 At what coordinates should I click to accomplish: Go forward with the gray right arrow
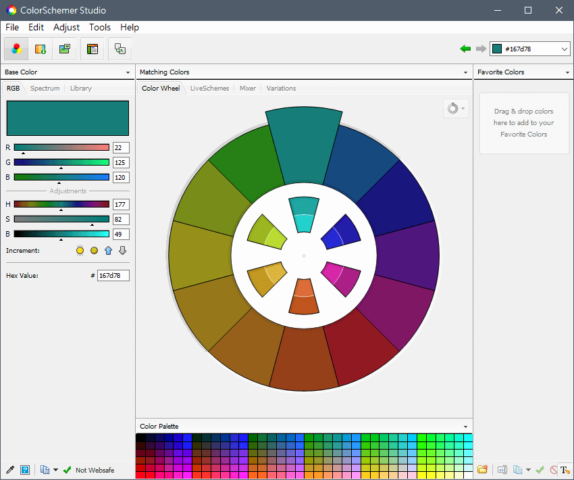(x=481, y=49)
